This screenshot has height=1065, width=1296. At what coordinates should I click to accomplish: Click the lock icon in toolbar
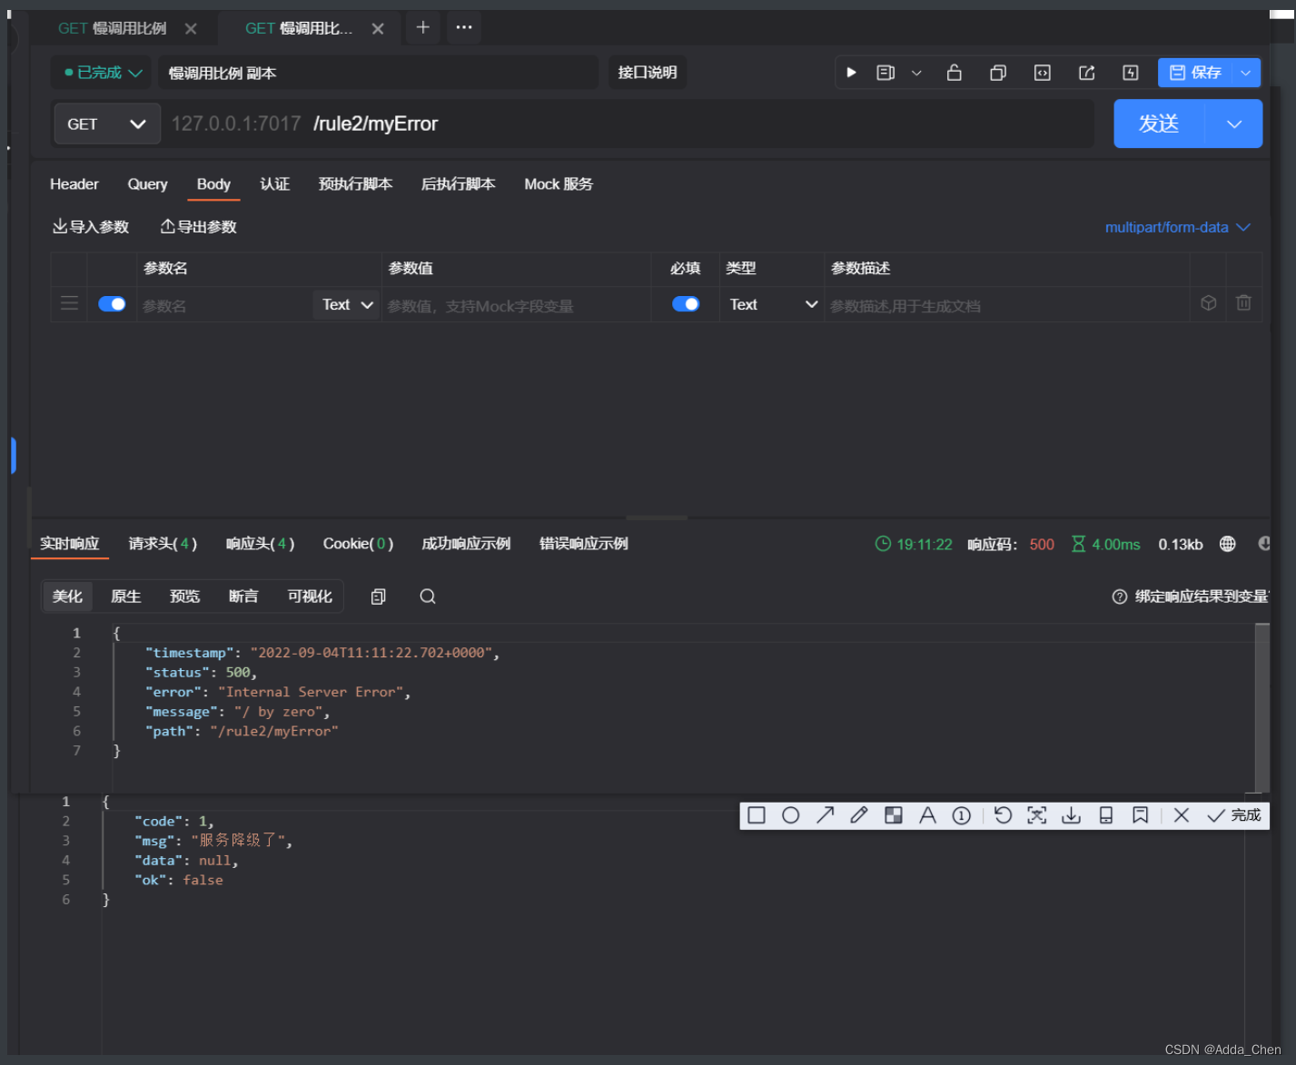coord(954,73)
